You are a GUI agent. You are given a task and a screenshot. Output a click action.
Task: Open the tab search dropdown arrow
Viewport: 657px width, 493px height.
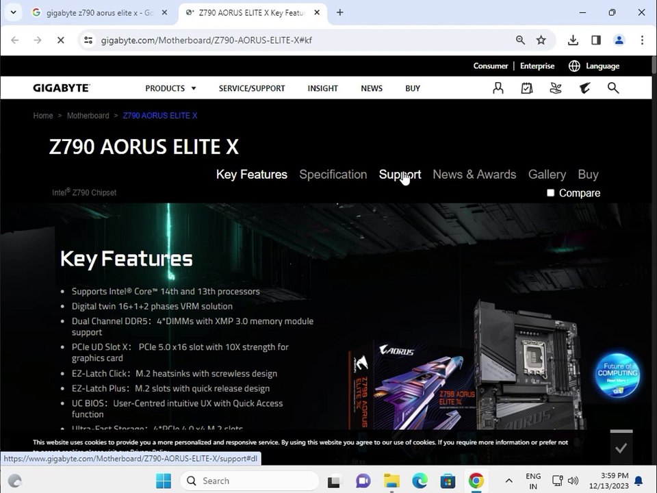pos(13,12)
